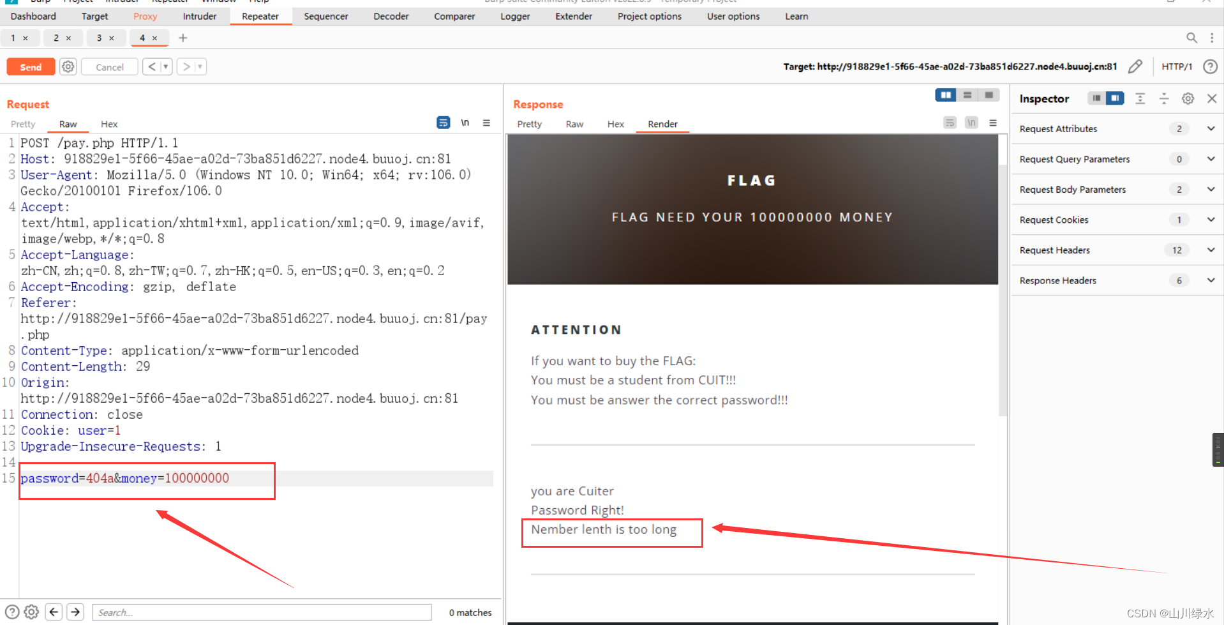The height and width of the screenshot is (625, 1224).
Task: Select Repeater tab 3
Action: click(99, 38)
